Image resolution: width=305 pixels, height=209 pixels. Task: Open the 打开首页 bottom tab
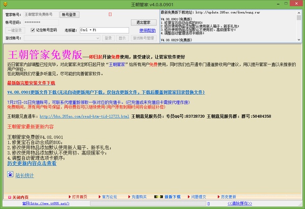[80, 197]
